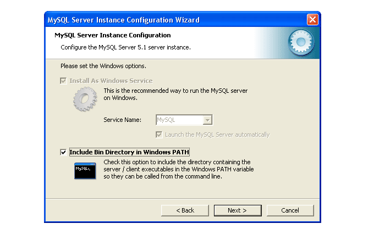Image resolution: width=385 pixels, height=229 pixels.
Task: Click the Configure the MySQL Server 5.1 subtitle
Action: click(x=125, y=47)
